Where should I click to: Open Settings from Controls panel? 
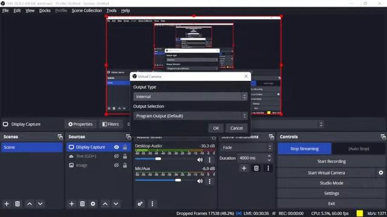(x=331, y=193)
